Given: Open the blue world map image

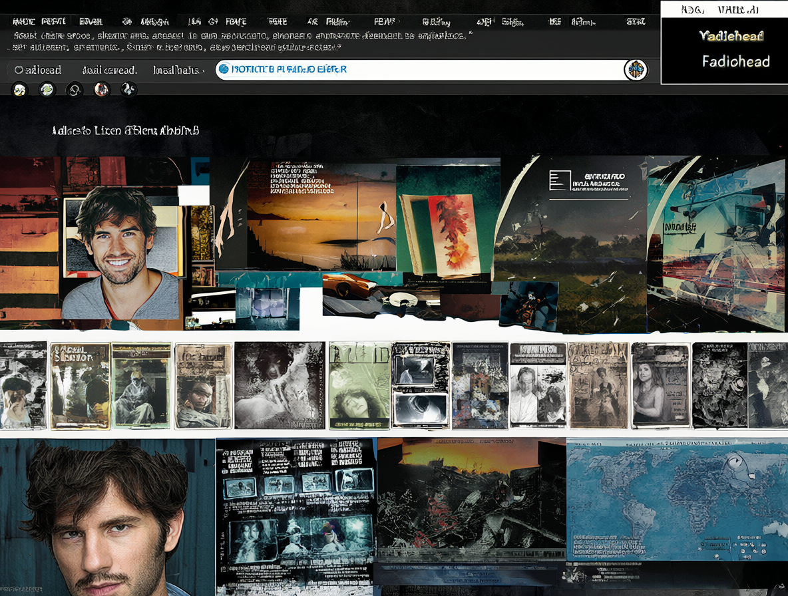Looking at the screenshot, I should pos(677,499).
